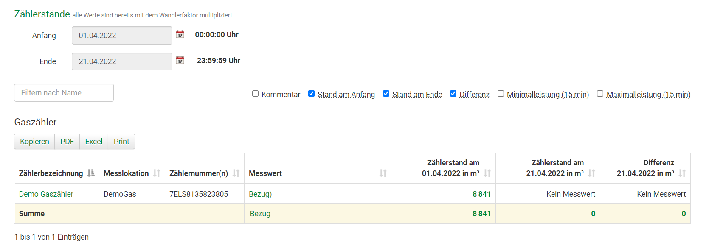712x248 pixels.
Task: Click the Filtern nach Name field
Action: tap(64, 92)
